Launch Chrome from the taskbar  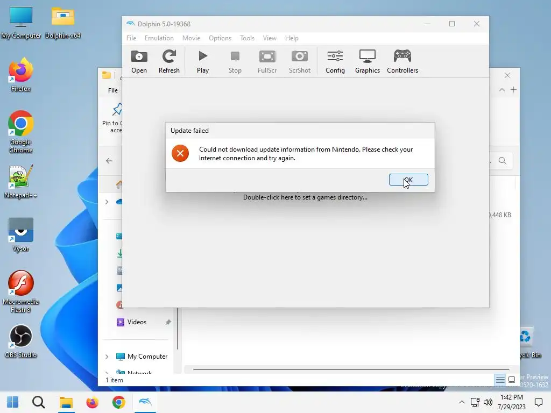[119, 402]
